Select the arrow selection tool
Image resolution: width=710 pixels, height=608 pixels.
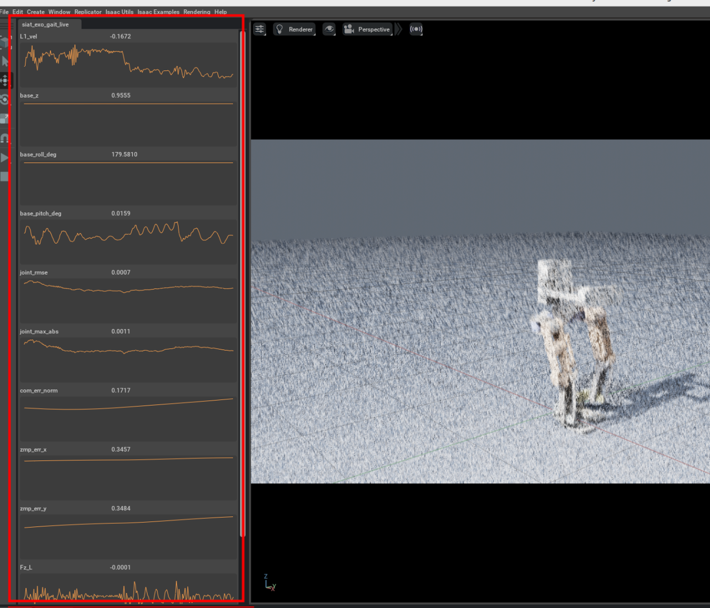[x=4, y=61]
